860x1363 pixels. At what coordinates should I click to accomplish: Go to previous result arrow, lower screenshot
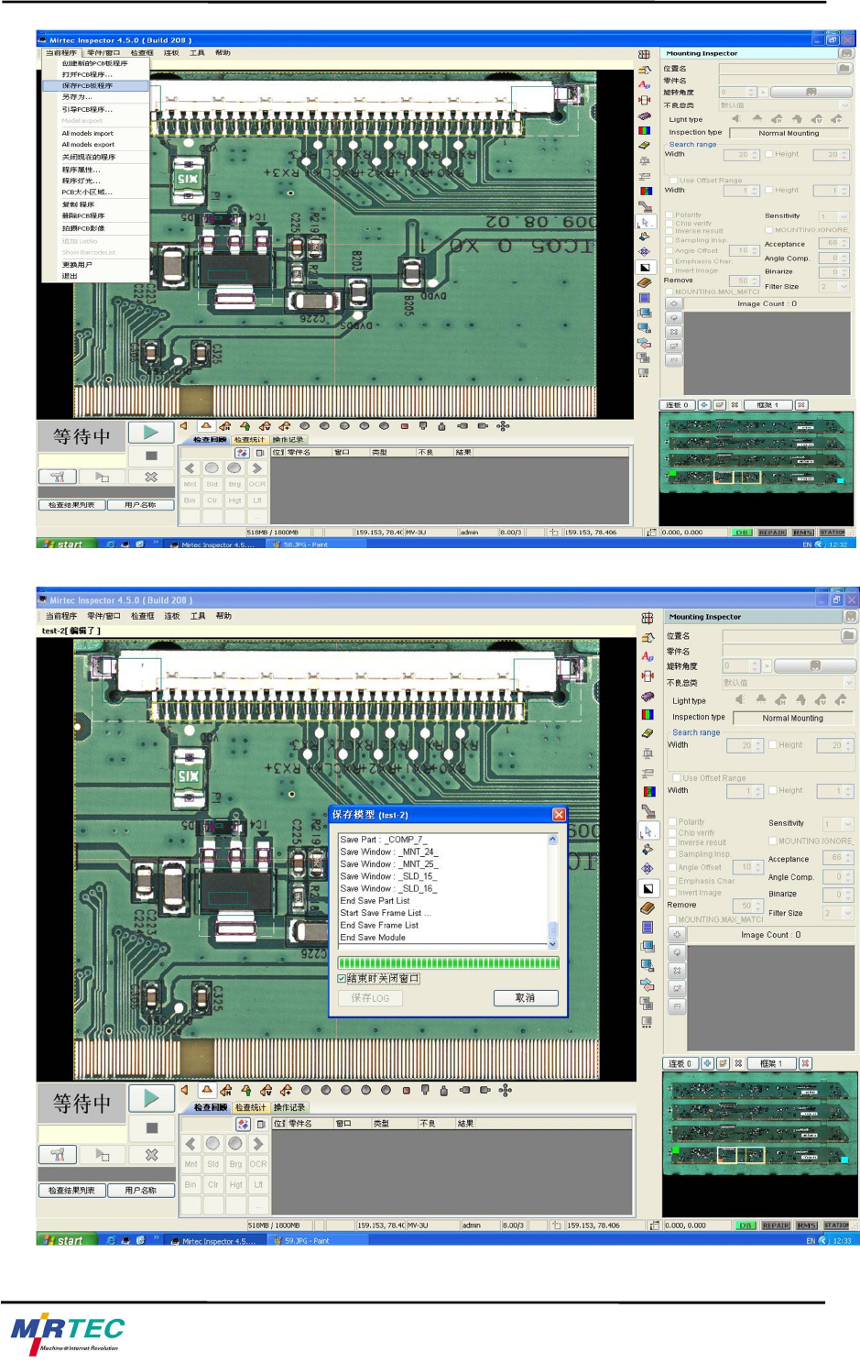click(x=191, y=1143)
